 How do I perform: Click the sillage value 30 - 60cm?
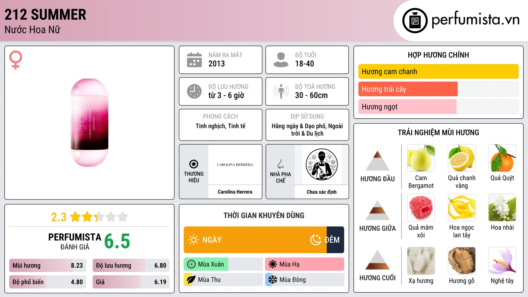coord(311,95)
